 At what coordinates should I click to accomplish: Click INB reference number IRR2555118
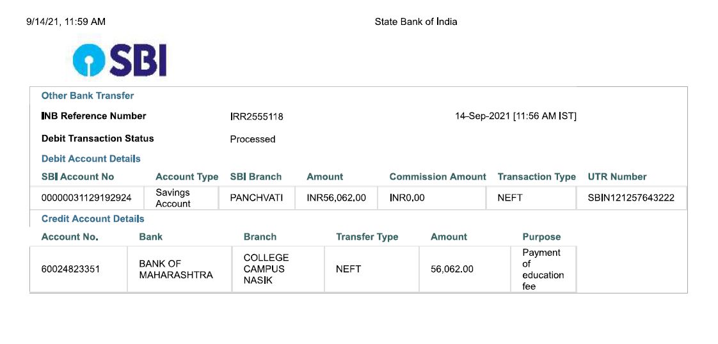tap(257, 116)
